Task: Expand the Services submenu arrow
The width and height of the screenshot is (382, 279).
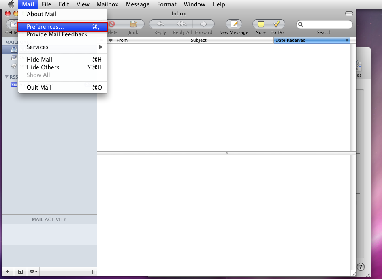Action: 100,47
